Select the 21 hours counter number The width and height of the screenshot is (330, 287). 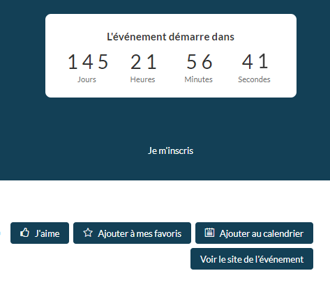(143, 62)
